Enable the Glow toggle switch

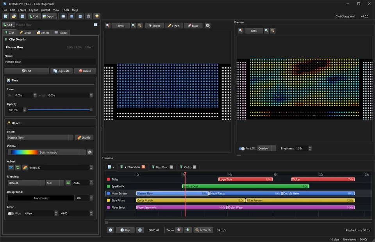[x=11, y=213]
